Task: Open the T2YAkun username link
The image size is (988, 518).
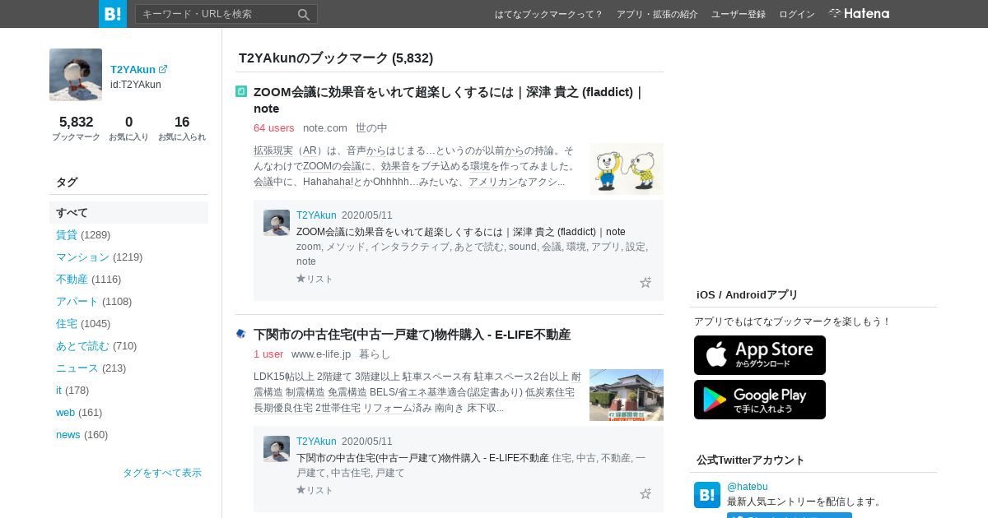Action: pyautogui.click(x=133, y=69)
